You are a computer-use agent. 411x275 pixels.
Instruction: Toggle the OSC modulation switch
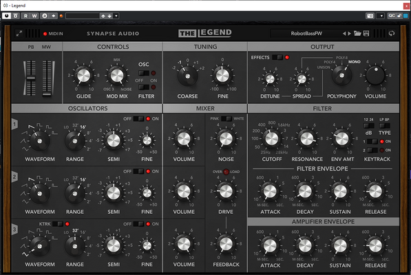point(144,73)
